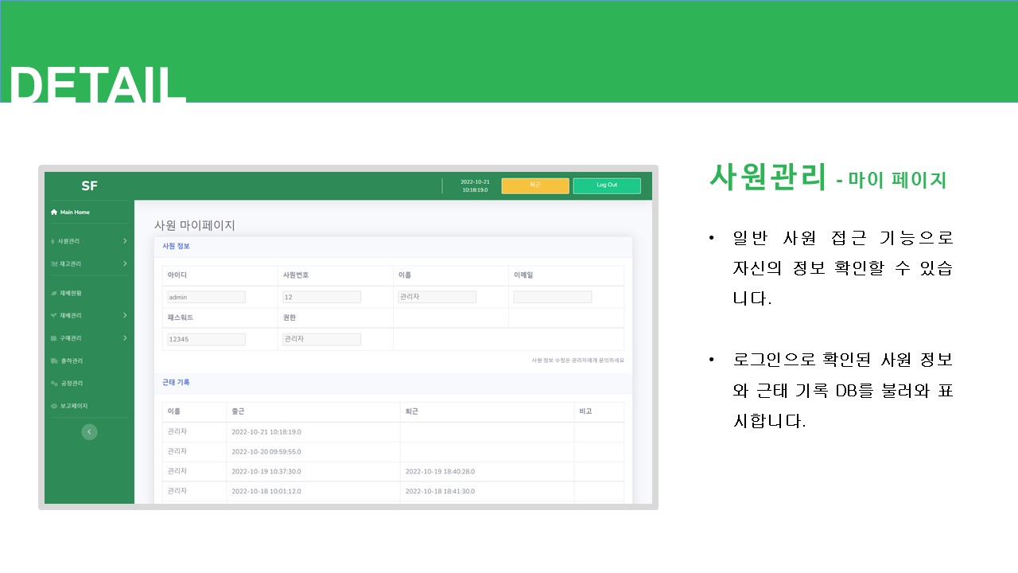
Task: Expand the 구매관리 menu chevron
Action: click(x=125, y=338)
